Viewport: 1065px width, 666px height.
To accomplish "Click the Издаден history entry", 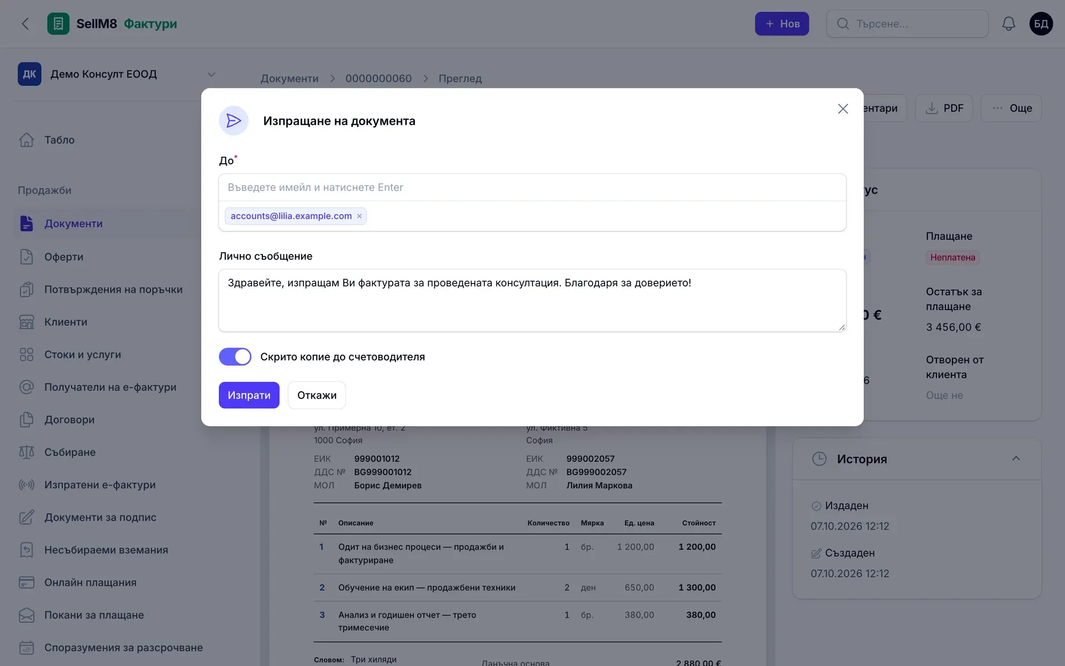I will [x=846, y=506].
